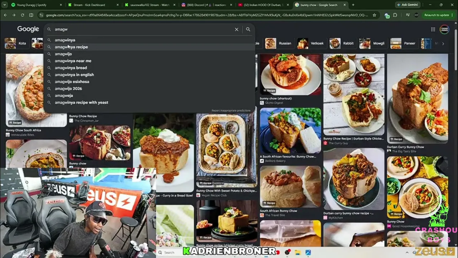Open the Google apps grid

coord(433,29)
